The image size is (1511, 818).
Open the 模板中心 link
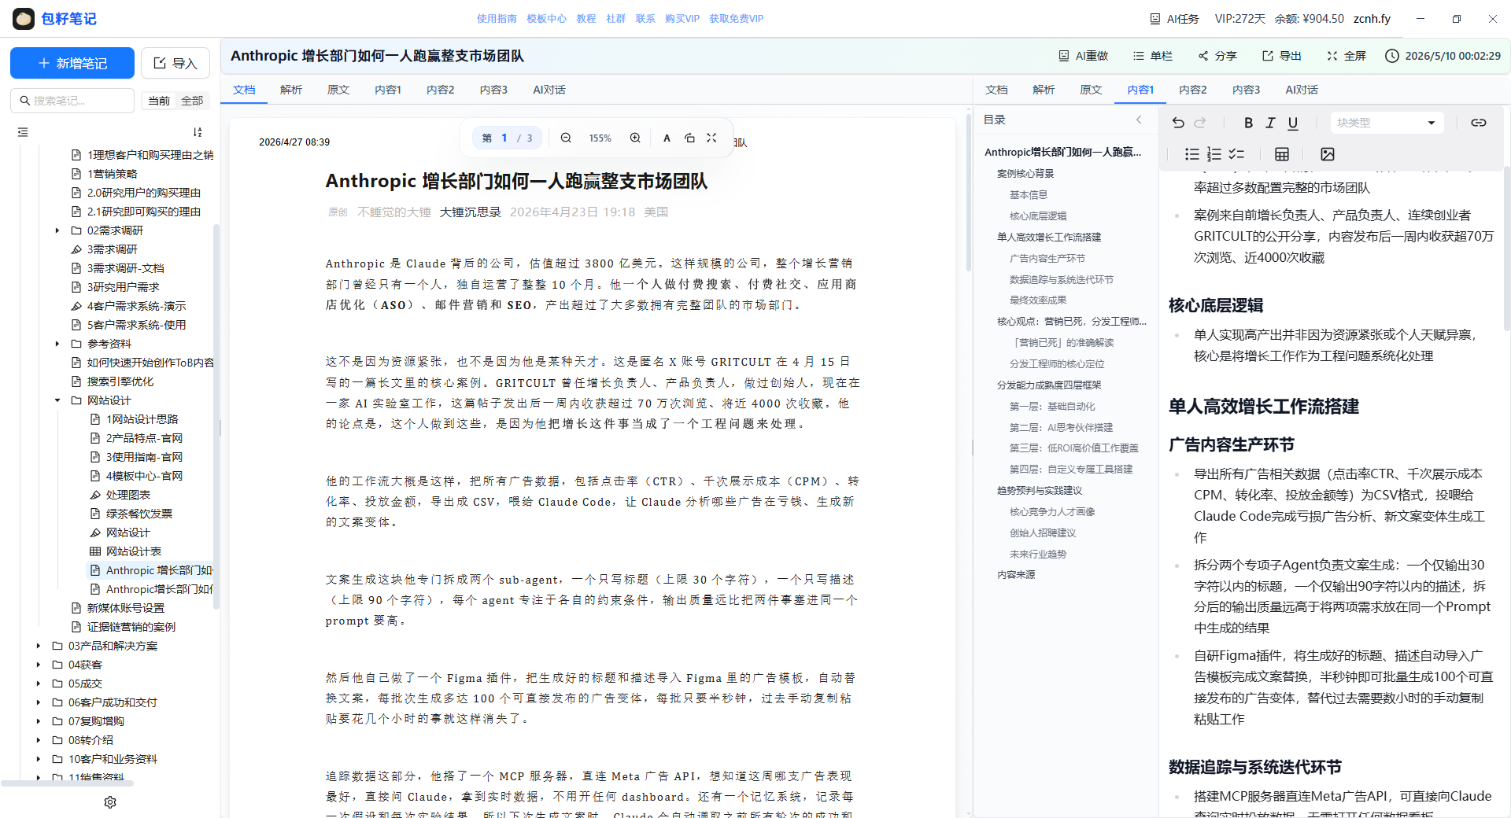click(546, 19)
